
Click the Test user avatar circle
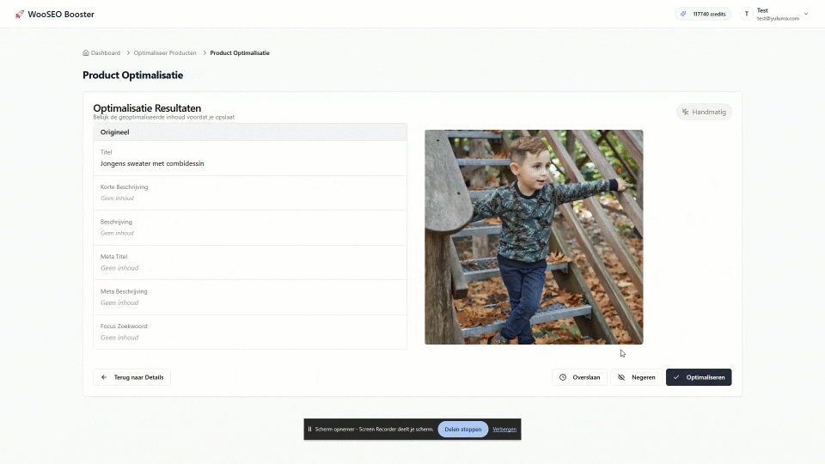pos(747,15)
